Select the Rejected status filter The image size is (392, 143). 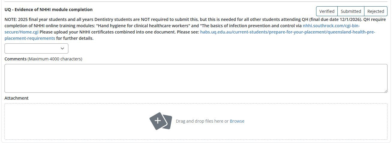click(x=376, y=11)
